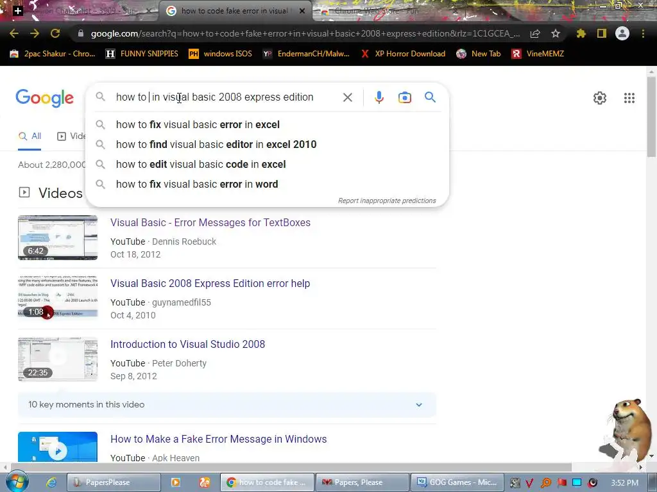657x492 pixels.
Task: Switch to the PapersPlease taskbar window
Action: coord(114,482)
